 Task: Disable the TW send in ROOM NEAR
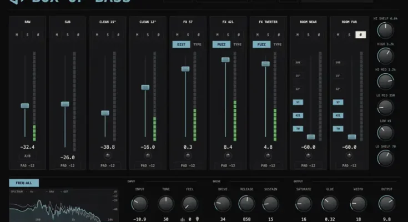298,129
